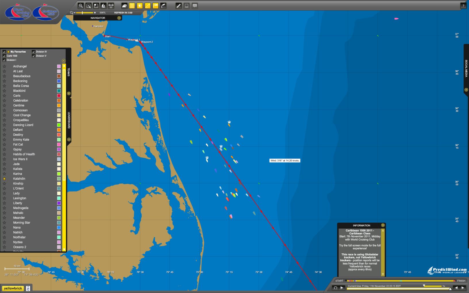Click the Start marker on map

pos(104,36)
